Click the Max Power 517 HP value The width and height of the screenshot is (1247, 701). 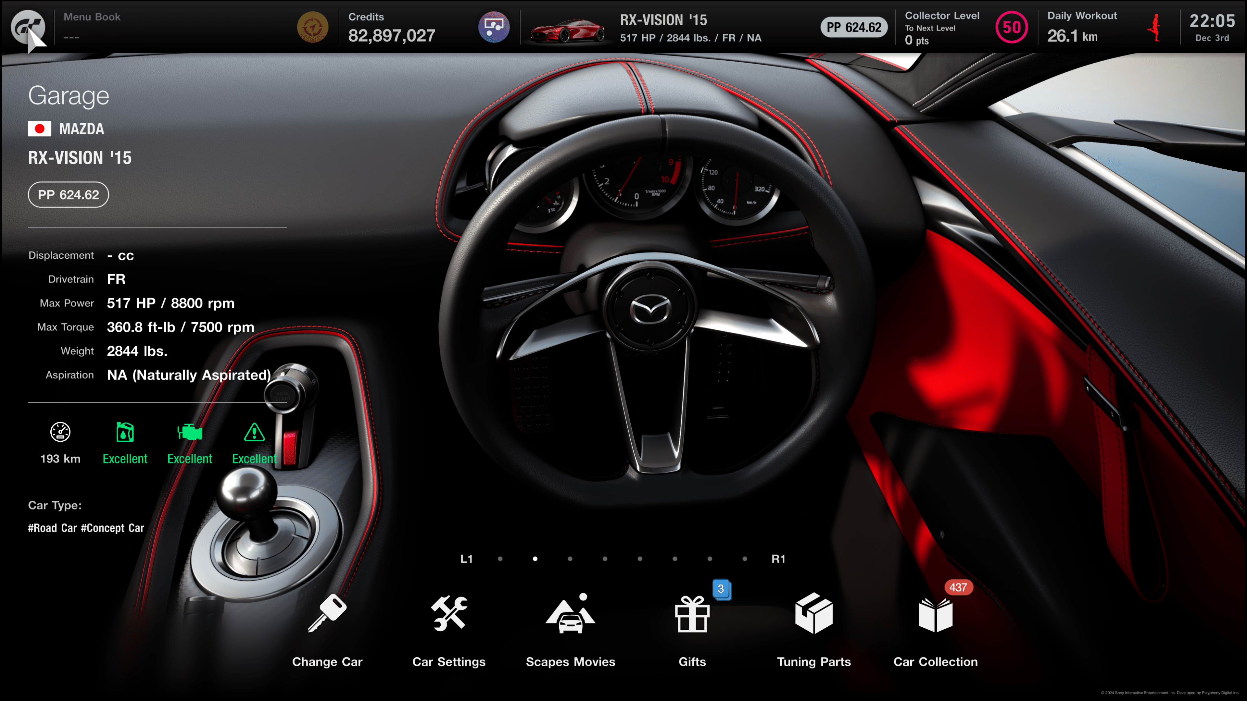[x=170, y=303]
